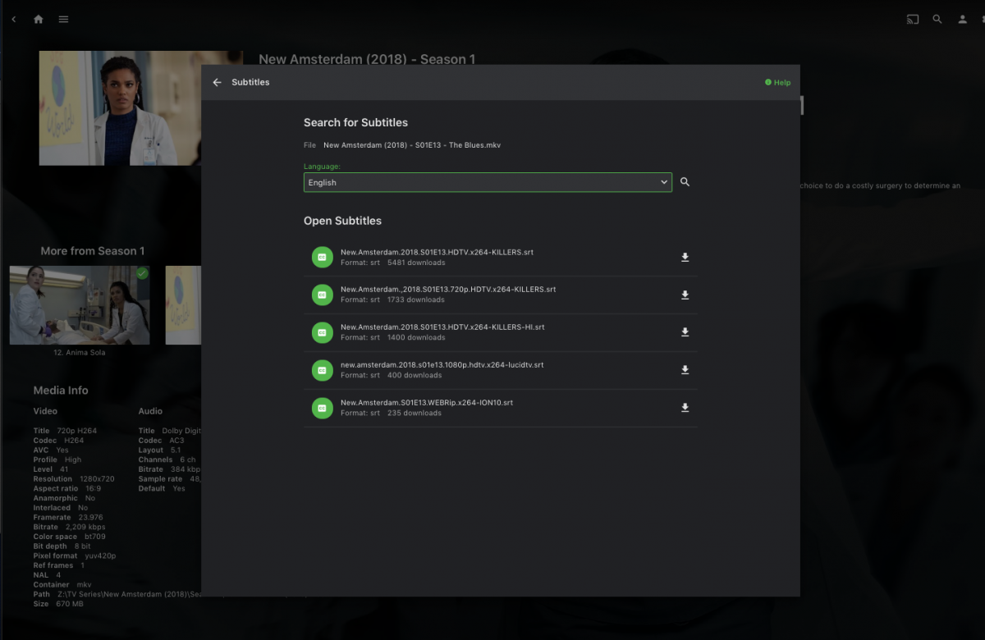Image resolution: width=985 pixels, height=640 pixels.
Task: Click the subtitle search magnifier icon
Action: [x=685, y=182]
